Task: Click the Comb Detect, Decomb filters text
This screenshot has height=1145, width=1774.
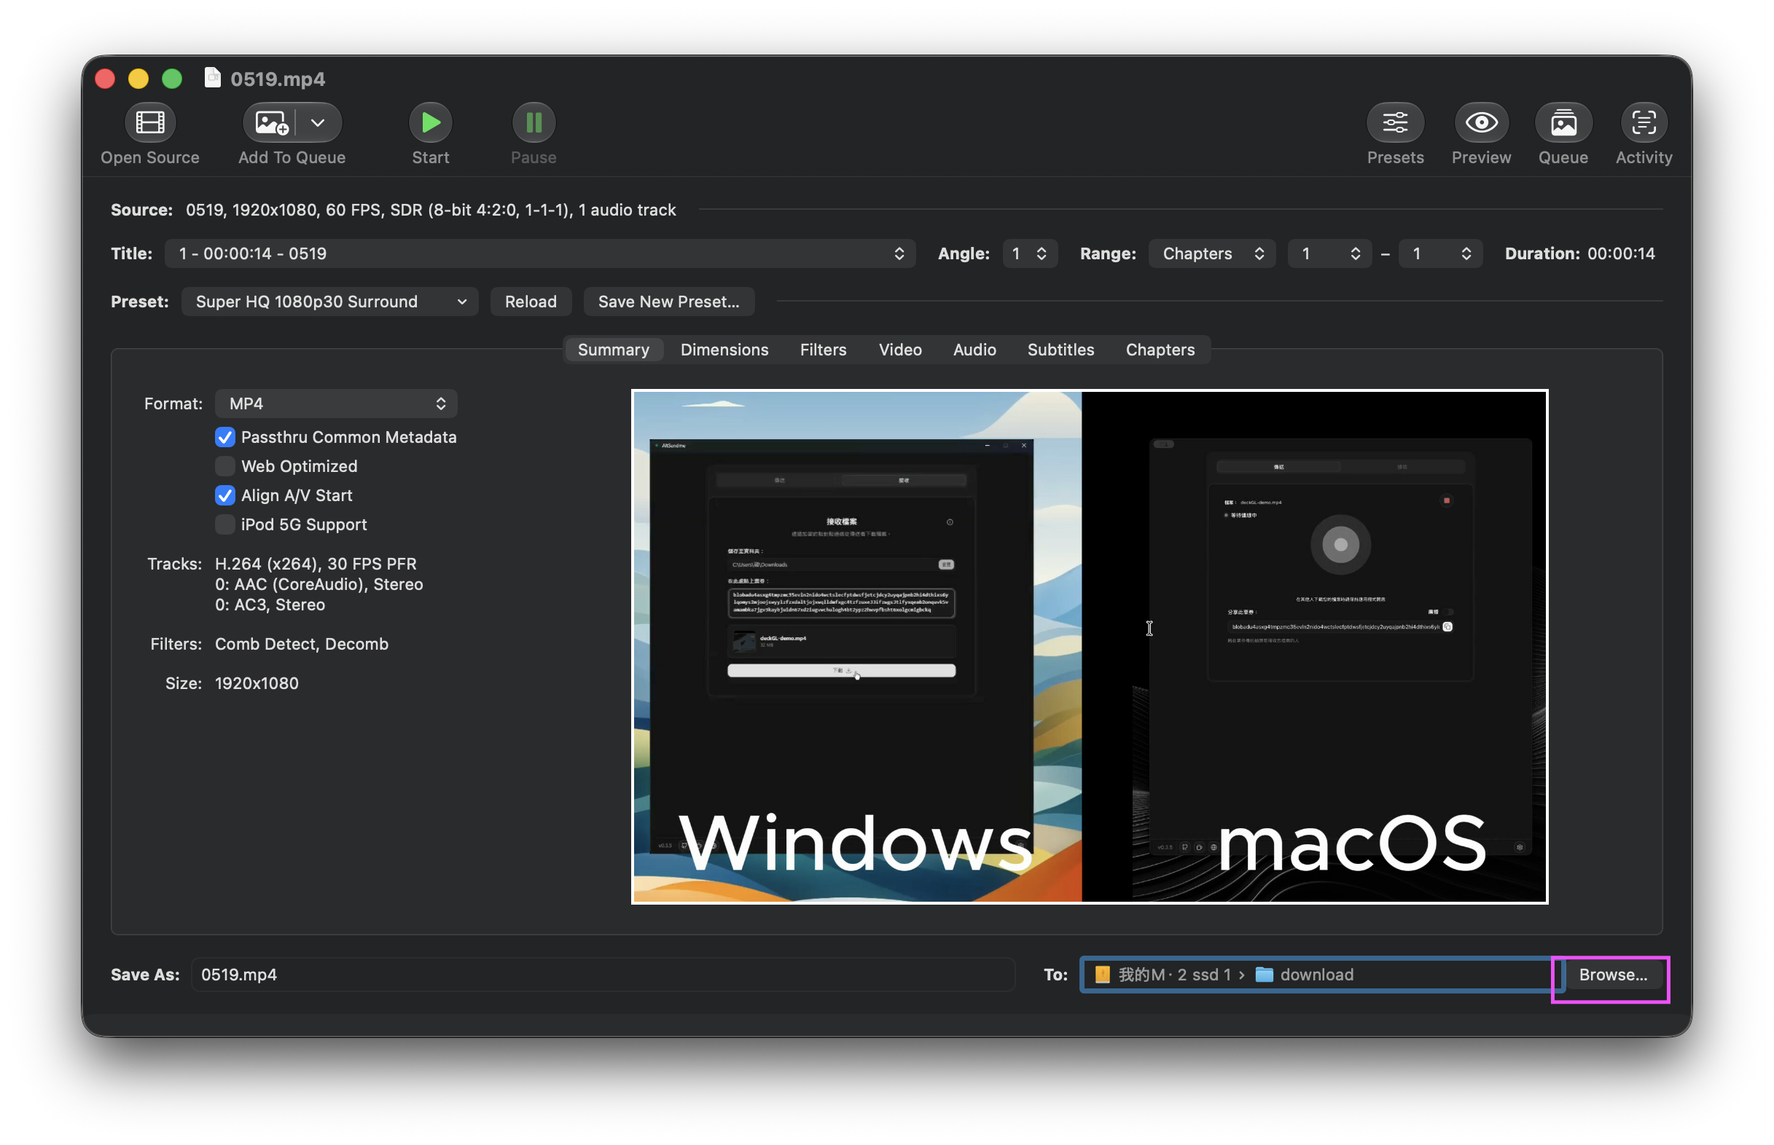Action: pyautogui.click(x=301, y=644)
